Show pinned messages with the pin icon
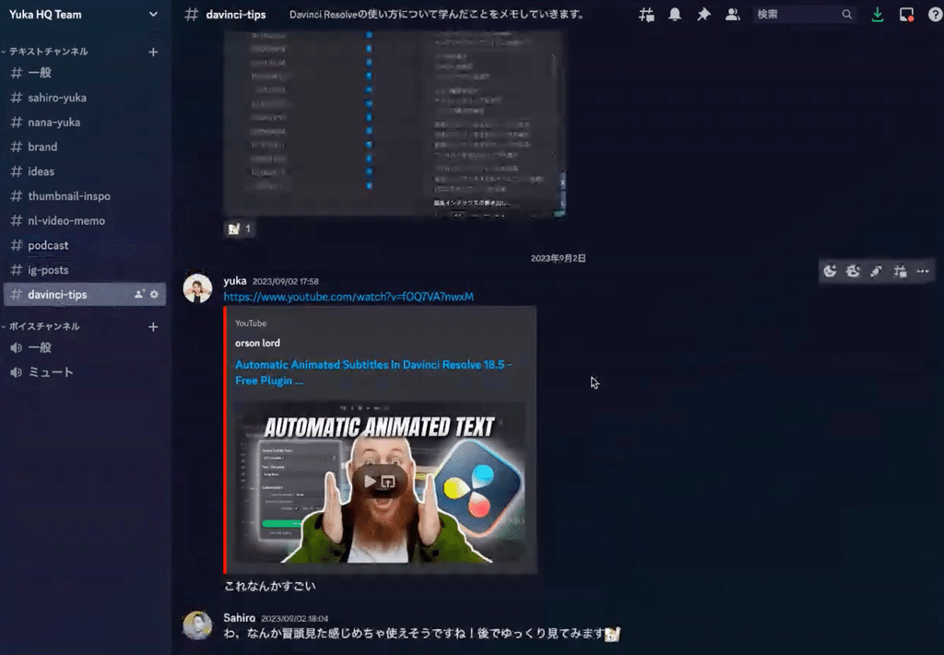Image resolution: width=944 pixels, height=655 pixels. tap(703, 15)
